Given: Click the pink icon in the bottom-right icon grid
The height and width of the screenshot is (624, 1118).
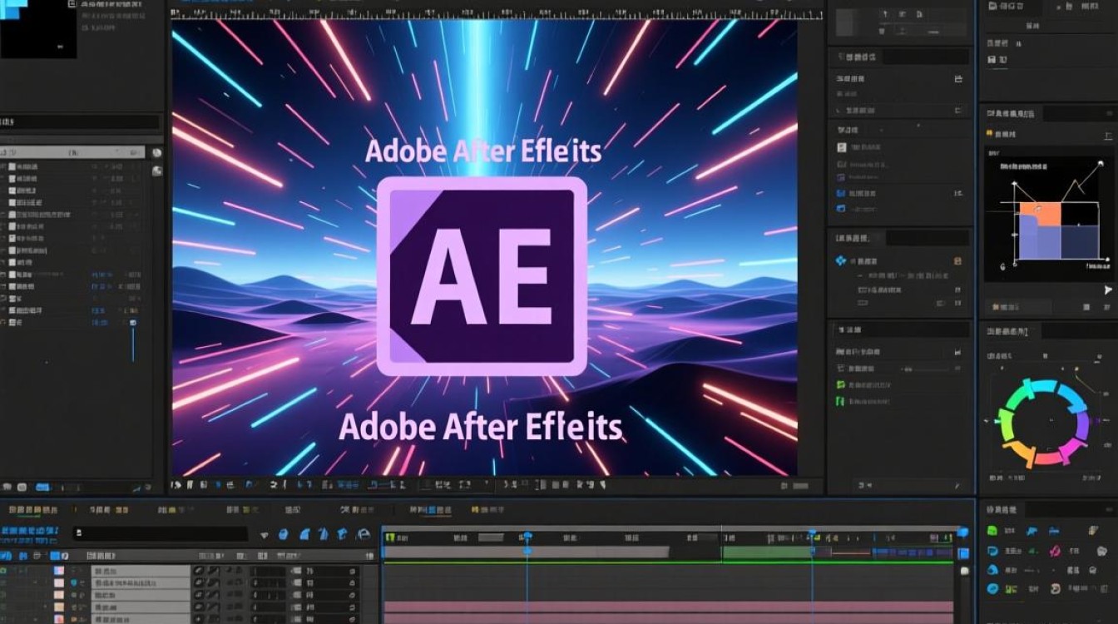Looking at the screenshot, I should pyautogui.click(x=1055, y=550).
